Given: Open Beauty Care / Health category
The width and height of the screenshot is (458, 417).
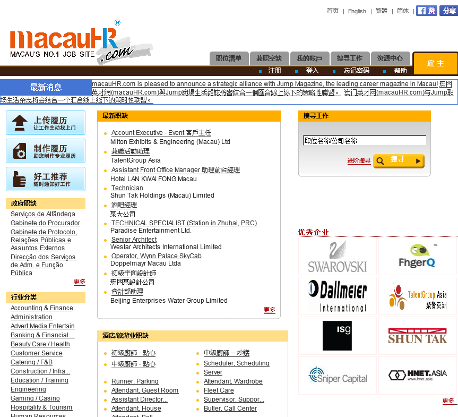Looking at the screenshot, I should pos(40,344).
